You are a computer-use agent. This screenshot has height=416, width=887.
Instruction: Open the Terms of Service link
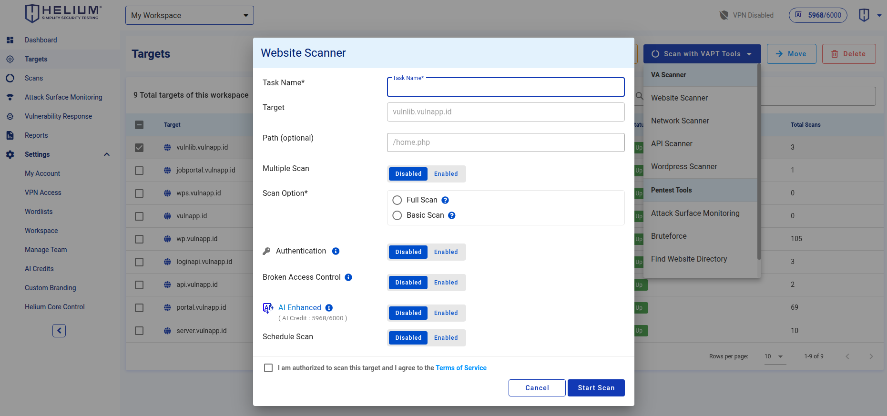click(x=461, y=368)
